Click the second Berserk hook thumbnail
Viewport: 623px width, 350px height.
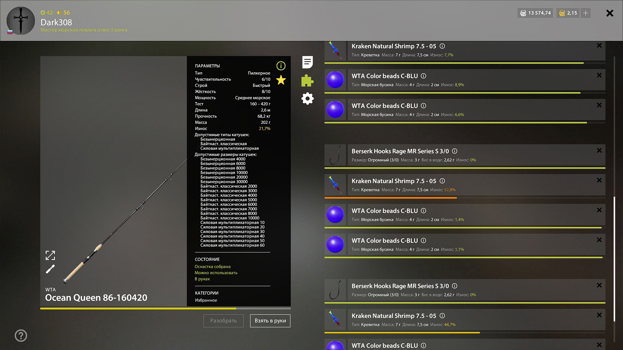335,290
